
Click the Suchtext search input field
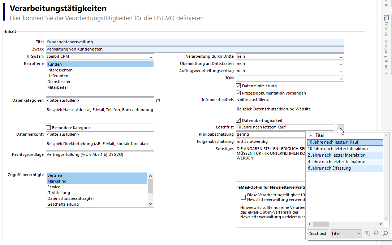[x=317, y=233]
